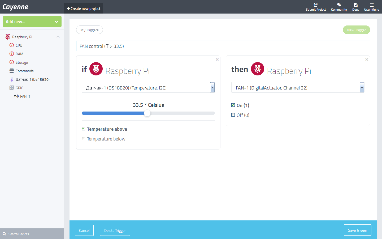This screenshot has height=239, width=382.
Task: Click the Commands stack icon in sidebar
Action: tap(12, 71)
